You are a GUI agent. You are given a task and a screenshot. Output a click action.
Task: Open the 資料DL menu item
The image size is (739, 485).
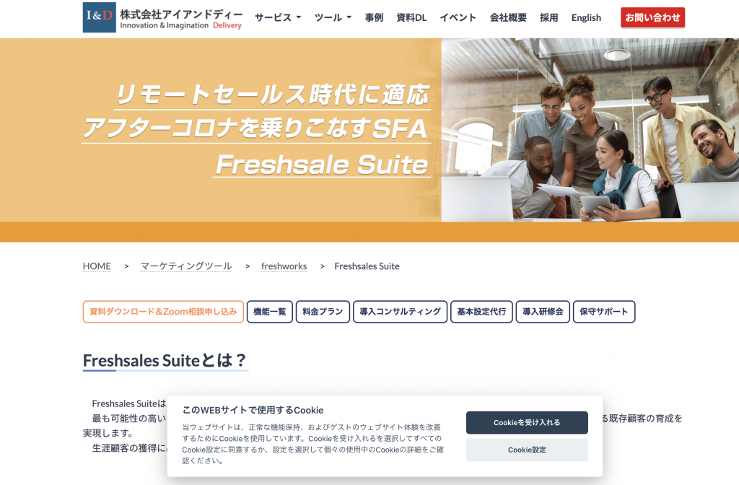[411, 18]
